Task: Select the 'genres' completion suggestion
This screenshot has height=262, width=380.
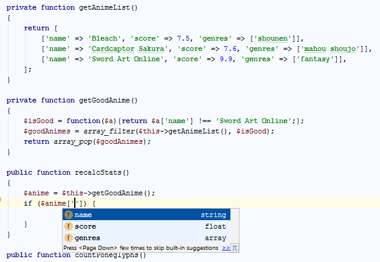Action: [147, 238]
